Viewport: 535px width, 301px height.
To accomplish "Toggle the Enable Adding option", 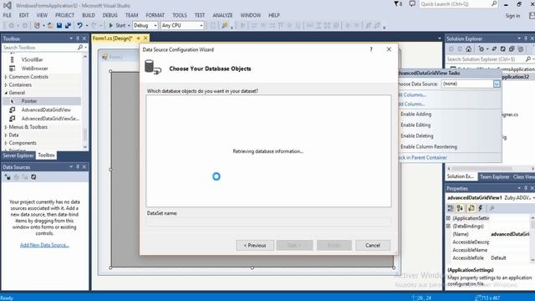I will (416, 114).
